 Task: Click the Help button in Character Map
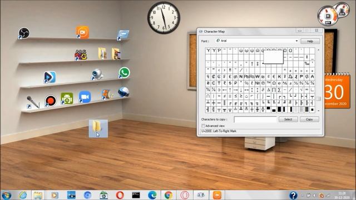(x=310, y=41)
